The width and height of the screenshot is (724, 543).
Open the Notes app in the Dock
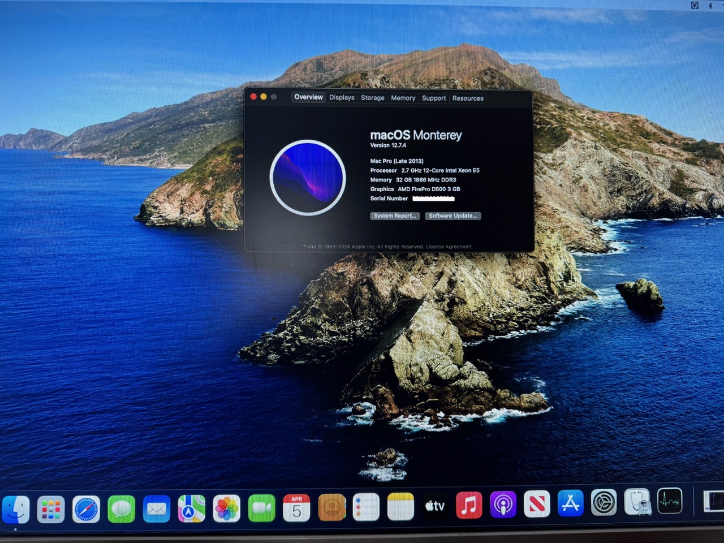[400, 506]
